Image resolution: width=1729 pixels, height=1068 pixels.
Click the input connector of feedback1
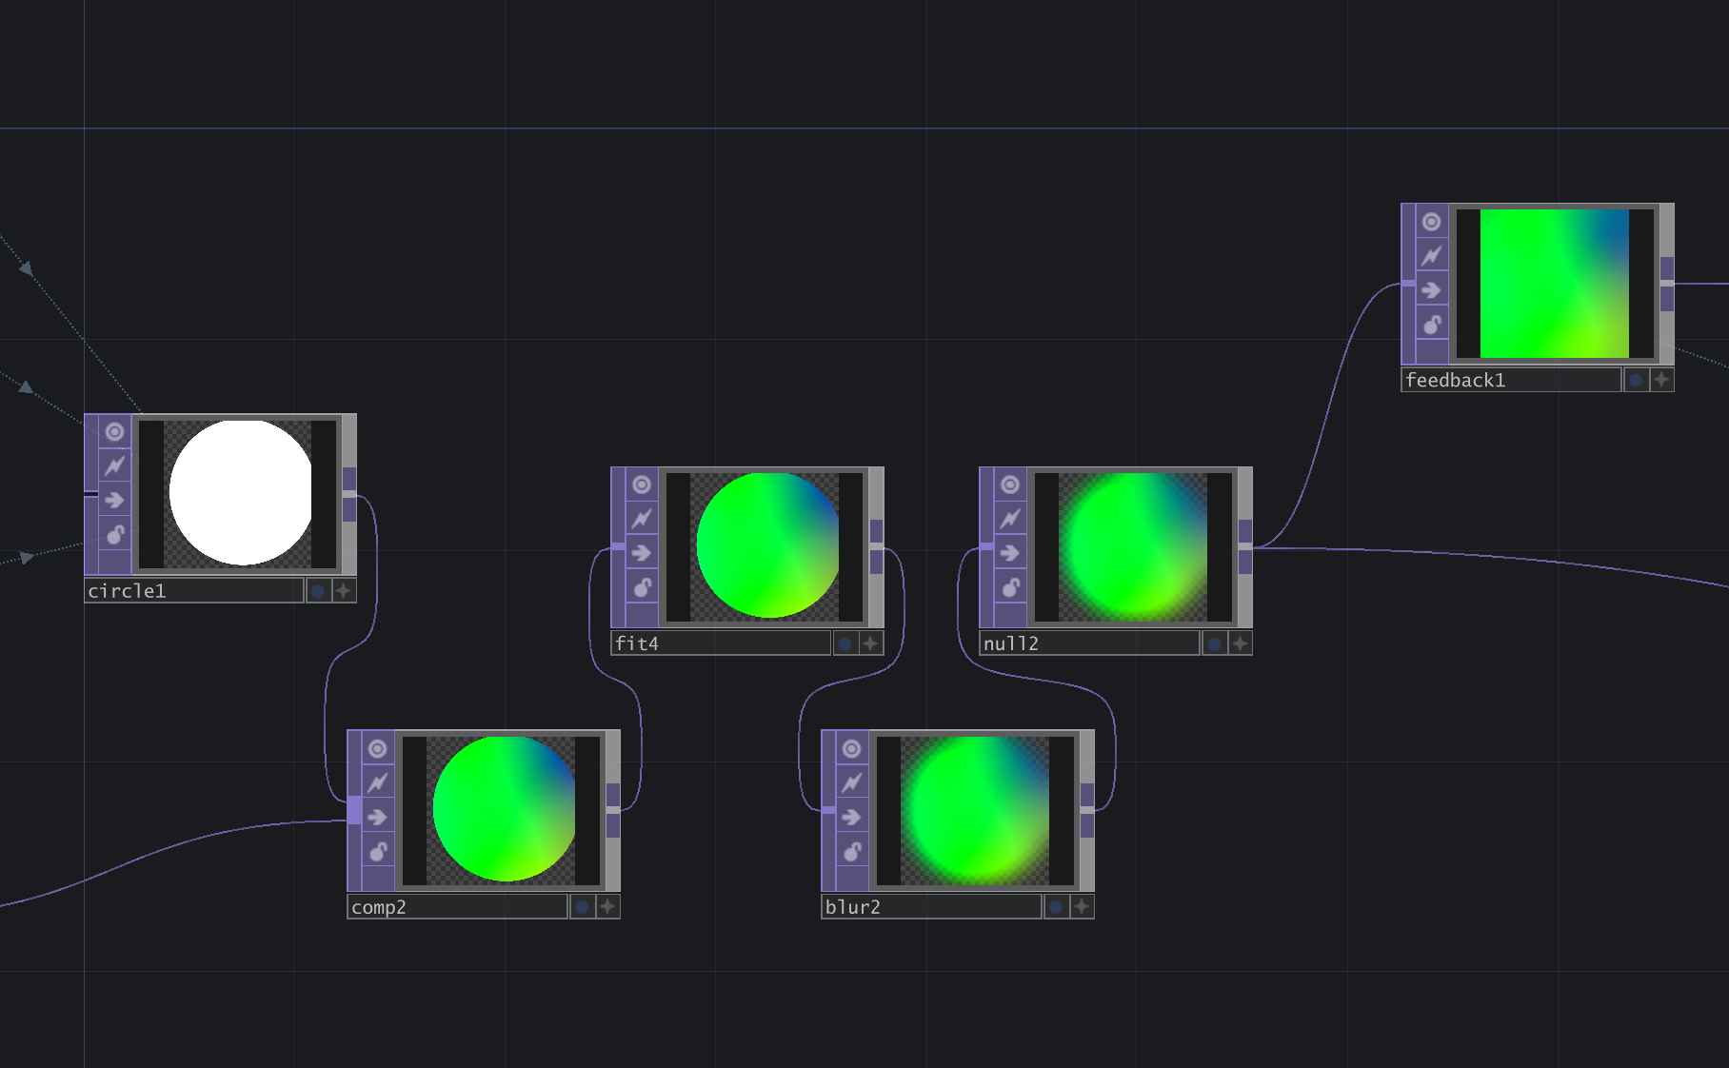click(1408, 283)
